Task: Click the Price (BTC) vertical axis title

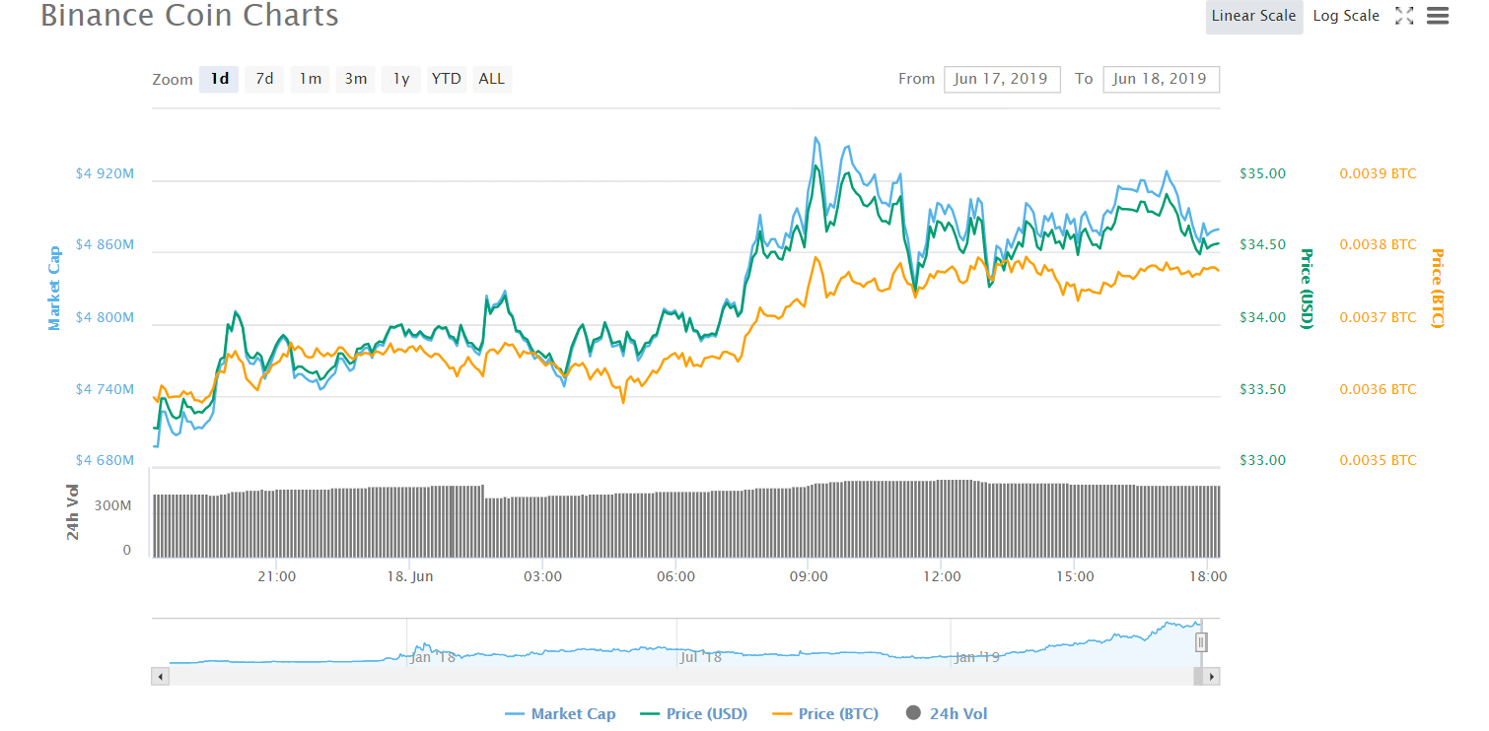Action: (x=1436, y=289)
